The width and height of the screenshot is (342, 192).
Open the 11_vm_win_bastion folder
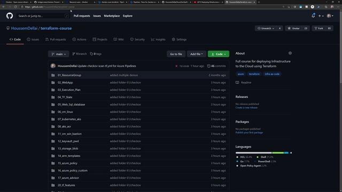pos(69,134)
